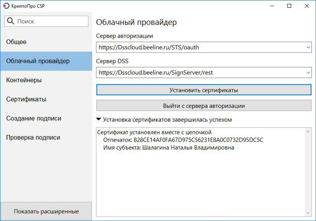Click the log scrollbar up arrow
This screenshot has height=221, width=316.
[308, 132]
